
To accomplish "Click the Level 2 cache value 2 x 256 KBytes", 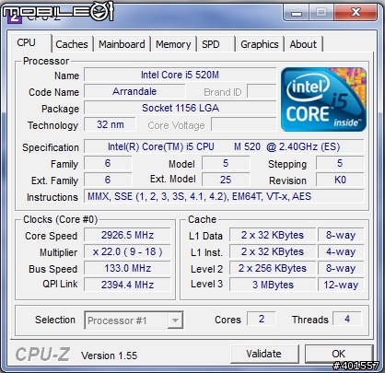I will 273,268.
